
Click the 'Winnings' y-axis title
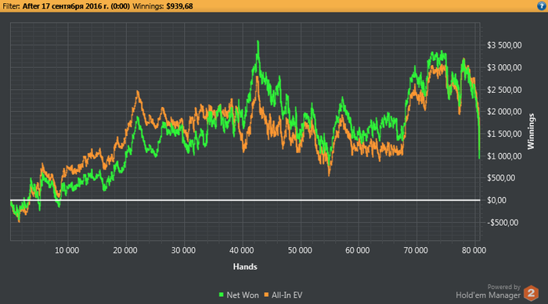(532, 131)
